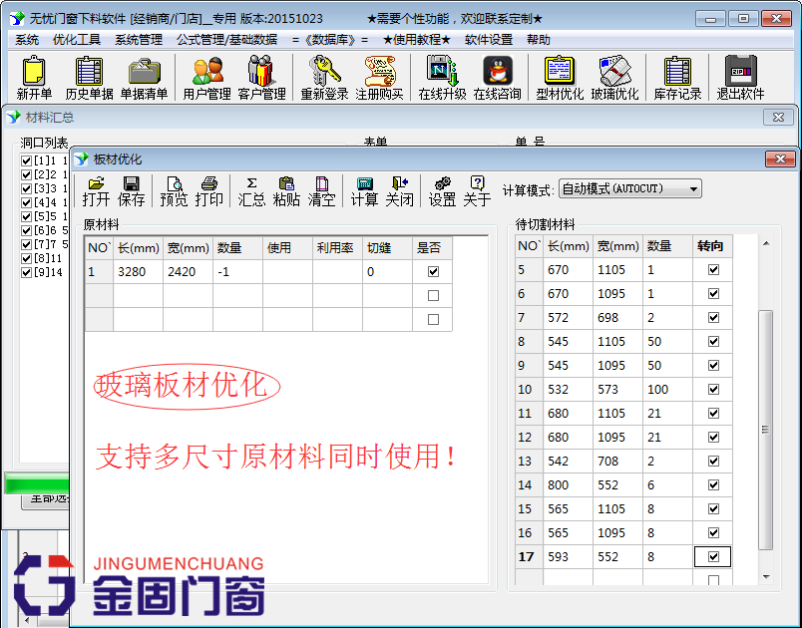Select the 预览 preview icon
Screen dimensions: 802x628
(x=175, y=189)
